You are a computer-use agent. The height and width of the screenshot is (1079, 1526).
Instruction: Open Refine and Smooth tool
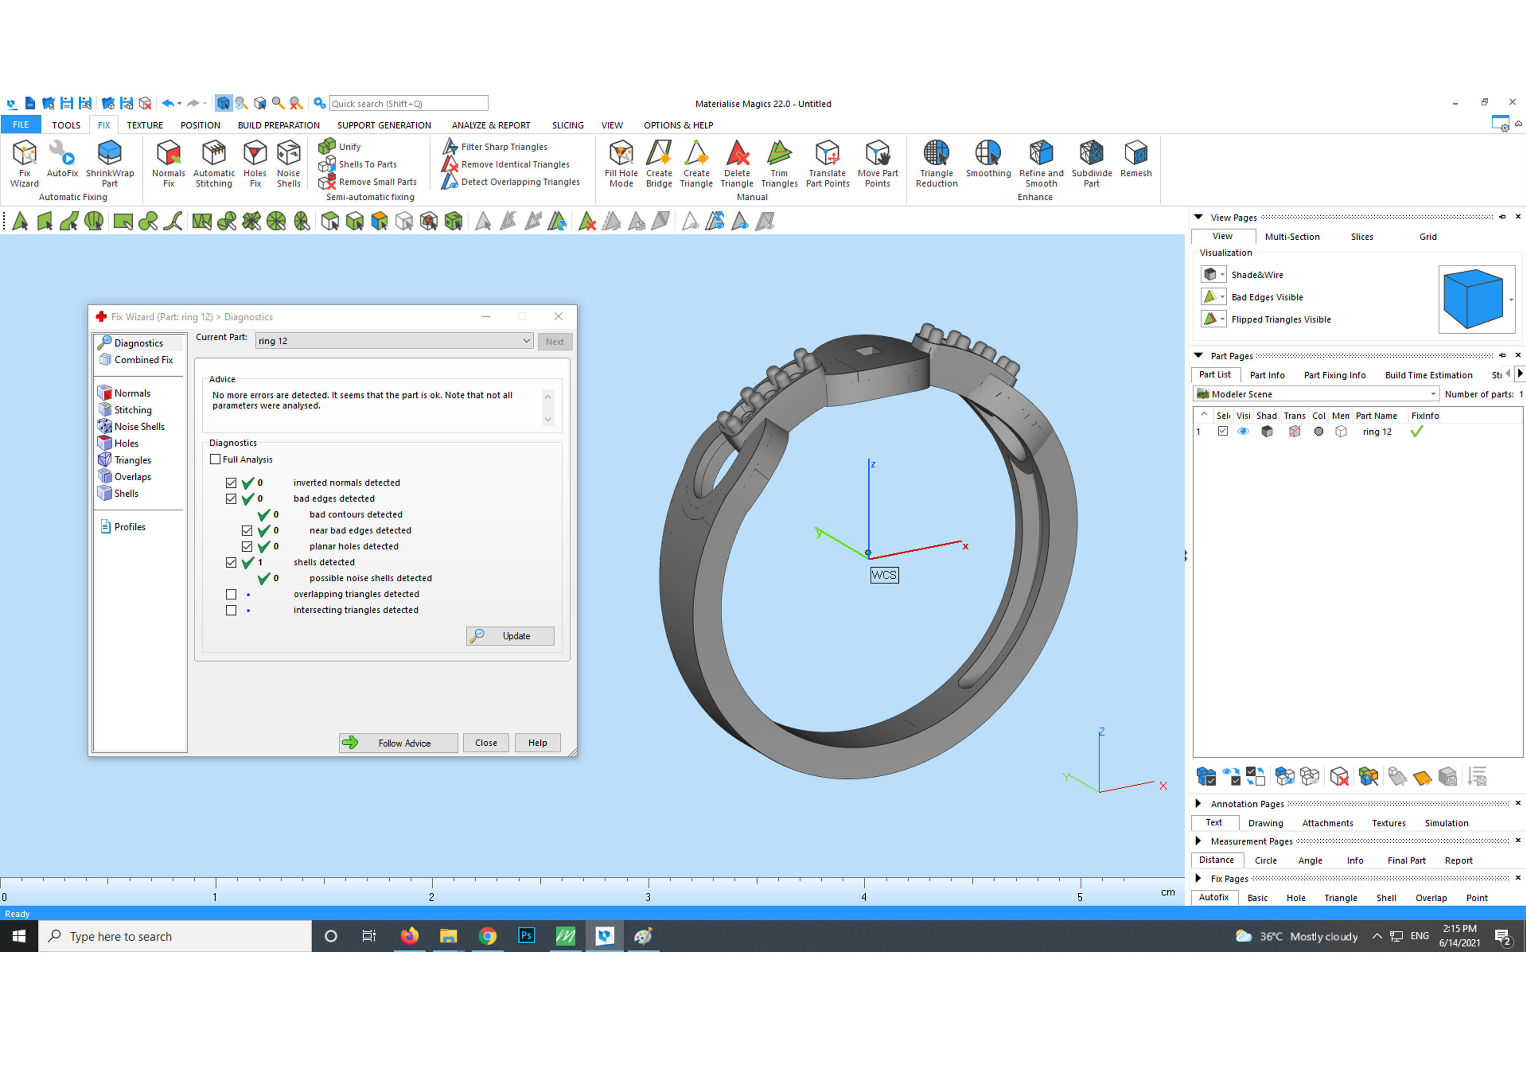[1041, 164]
